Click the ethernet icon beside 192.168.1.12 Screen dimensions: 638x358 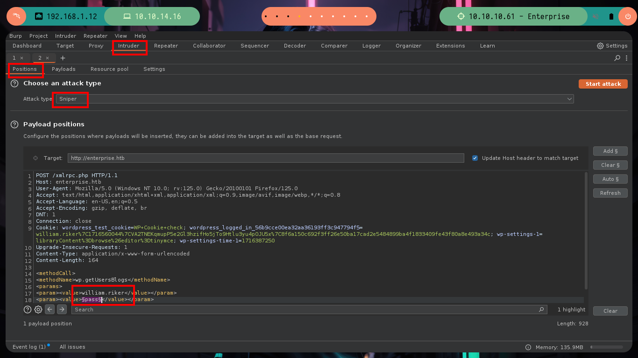[39, 16]
